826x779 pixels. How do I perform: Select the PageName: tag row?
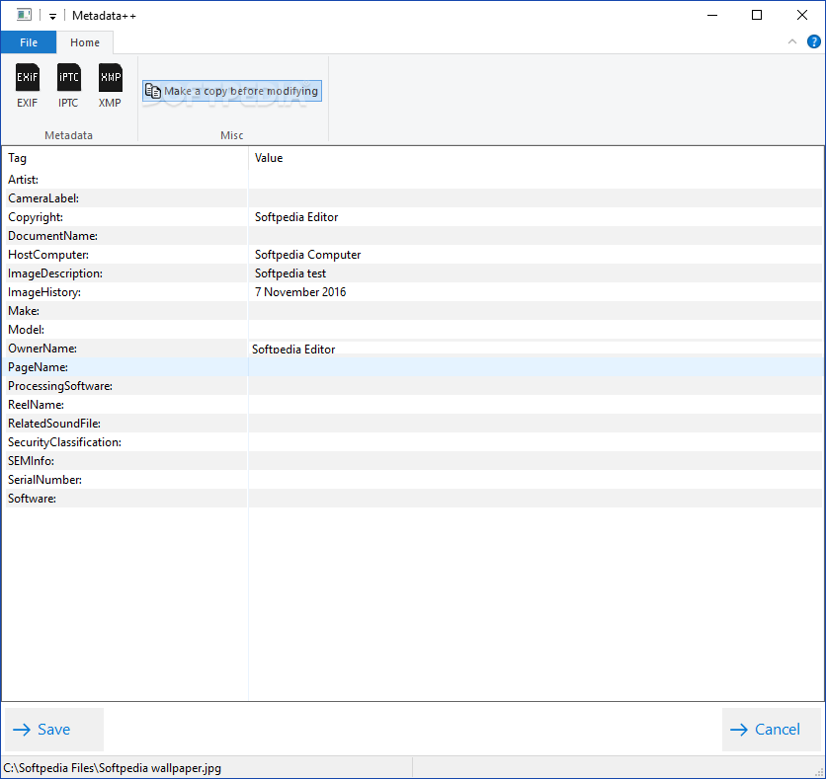tap(413, 367)
